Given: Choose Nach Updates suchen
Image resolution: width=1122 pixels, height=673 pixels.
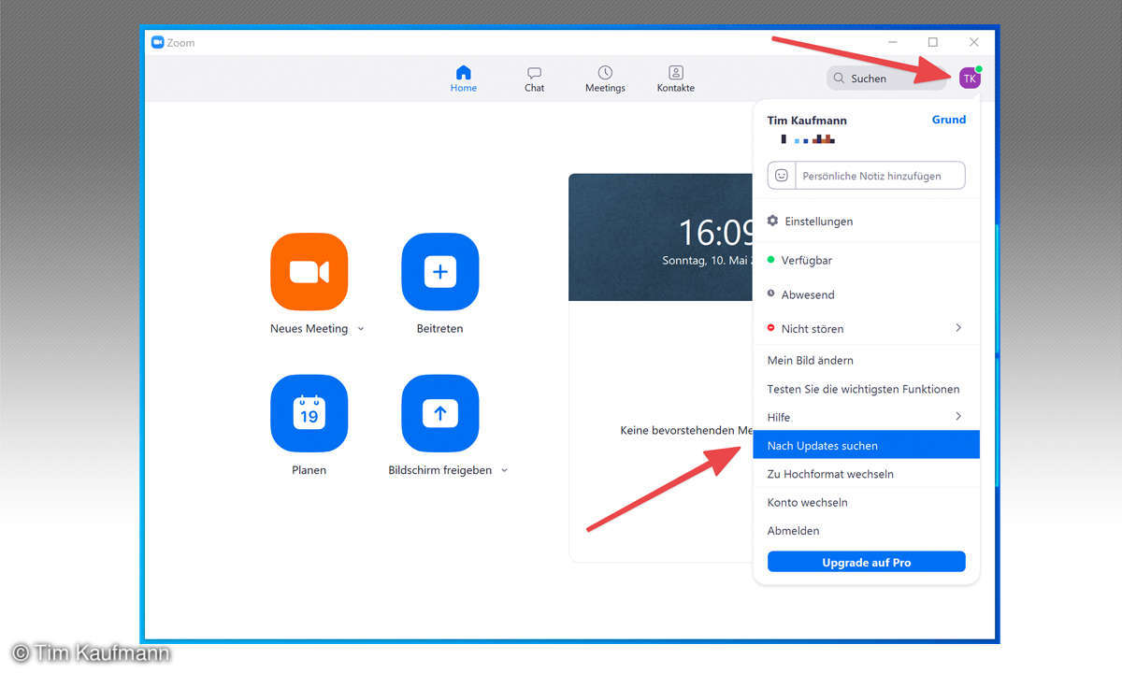Looking at the screenshot, I should tap(866, 445).
